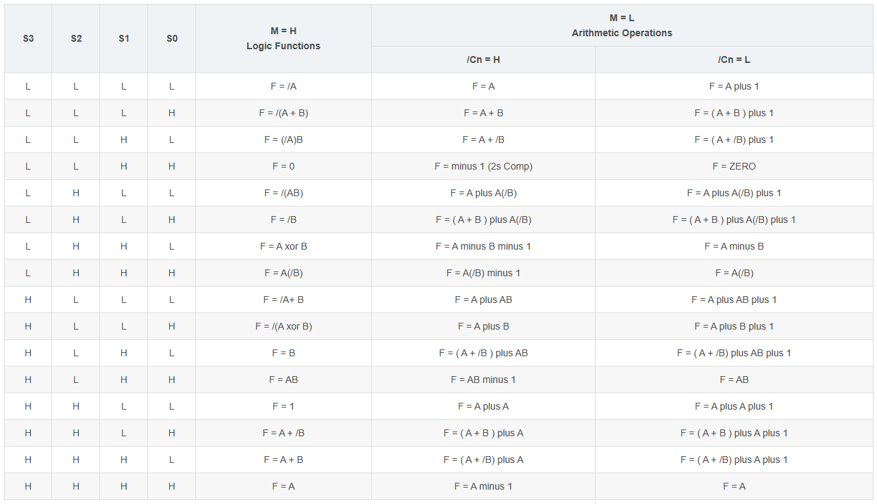Screen dimensions: 877x504
Task: Select the 'F = /(AB)' logic cell
Action: pos(283,193)
